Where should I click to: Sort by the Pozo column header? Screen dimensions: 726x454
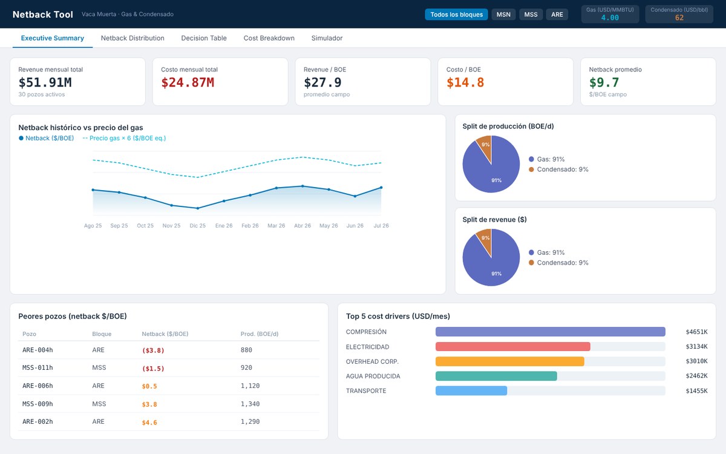pos(29,334)
